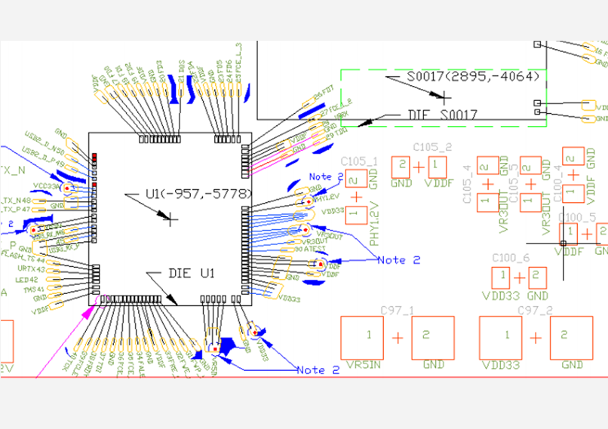
Task: Click the S0017(2895,-4064) coordinate label
Action: coord(473,77)
